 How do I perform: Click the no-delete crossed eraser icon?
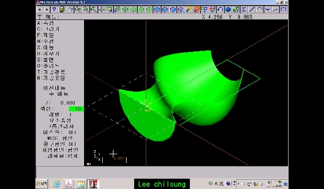pyautogui.click(x=196, y=10)
